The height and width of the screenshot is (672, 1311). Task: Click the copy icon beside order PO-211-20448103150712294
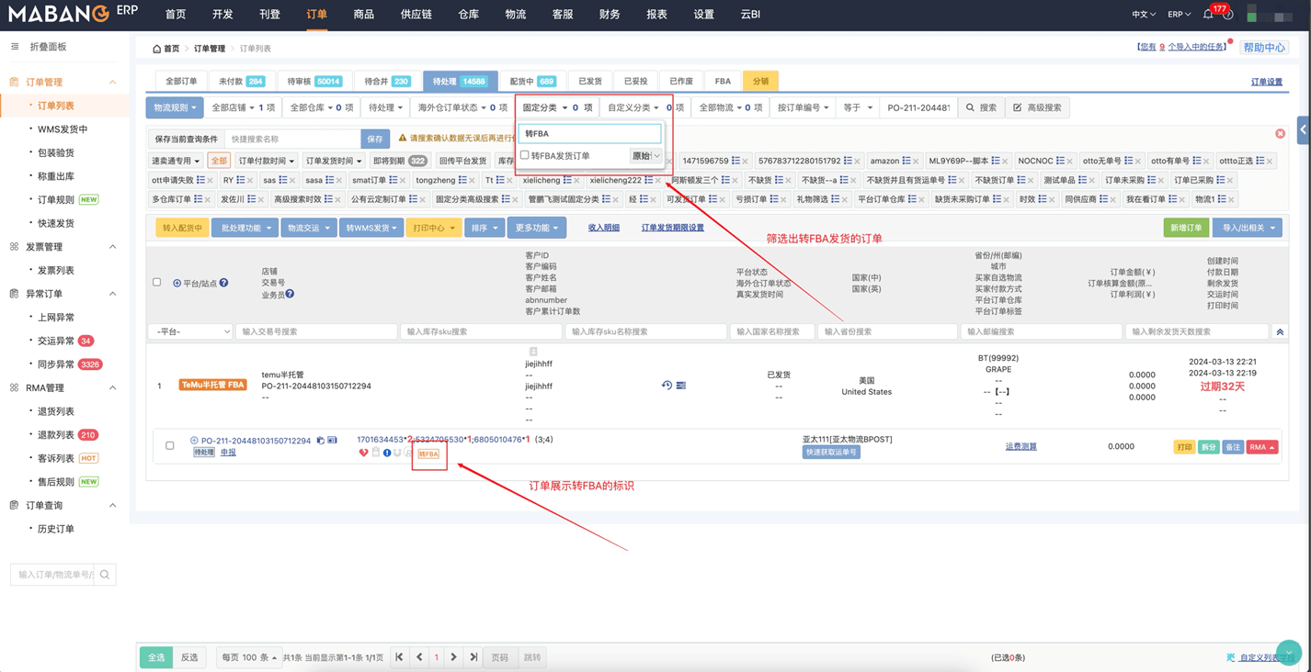[321, 441]
